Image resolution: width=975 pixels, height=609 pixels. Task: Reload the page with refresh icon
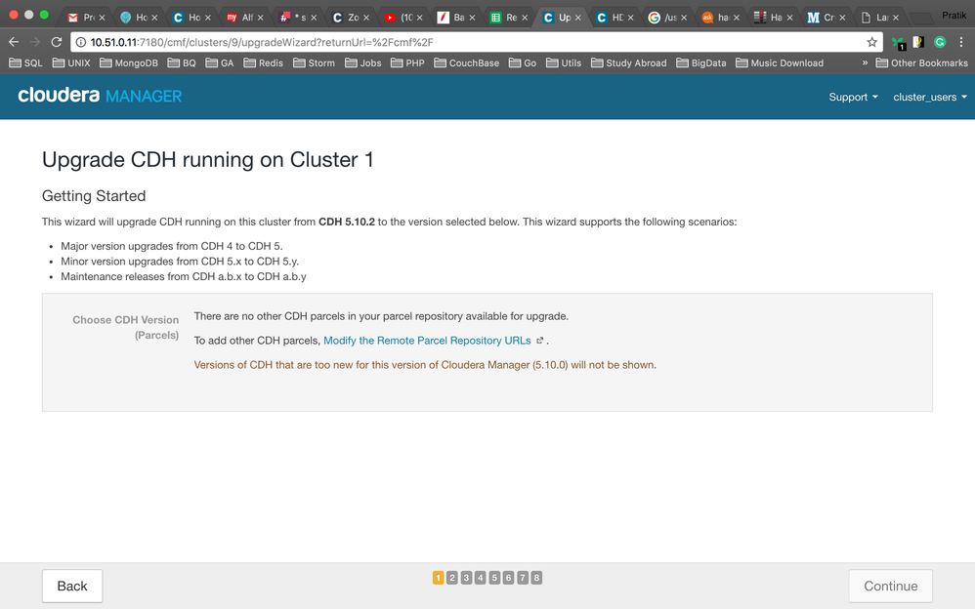coord(57,42)
